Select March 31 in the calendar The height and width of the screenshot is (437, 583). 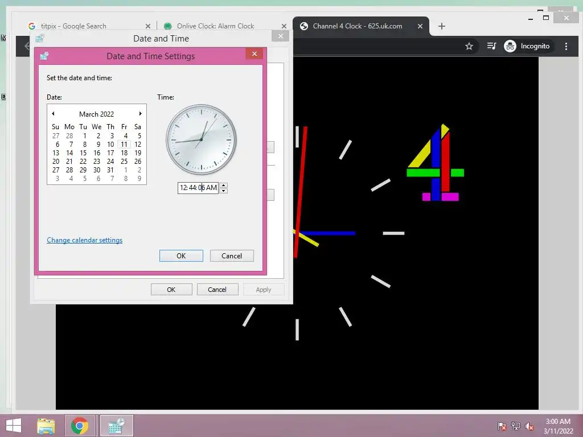(x=110, y=170)
